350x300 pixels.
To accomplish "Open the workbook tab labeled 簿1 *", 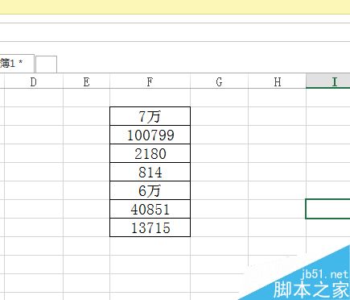I will pyautogui.click(x=17, y=64).
